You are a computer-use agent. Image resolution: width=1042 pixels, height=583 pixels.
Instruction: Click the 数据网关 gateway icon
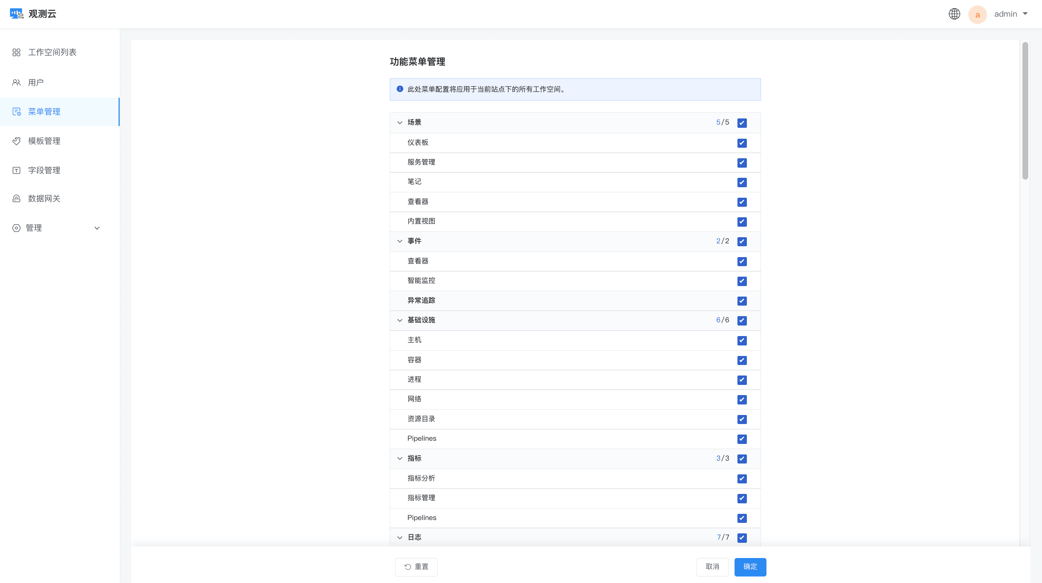[16, 199]
